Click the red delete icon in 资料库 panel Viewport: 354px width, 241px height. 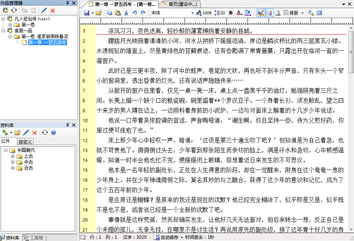(x=34, y=132)
